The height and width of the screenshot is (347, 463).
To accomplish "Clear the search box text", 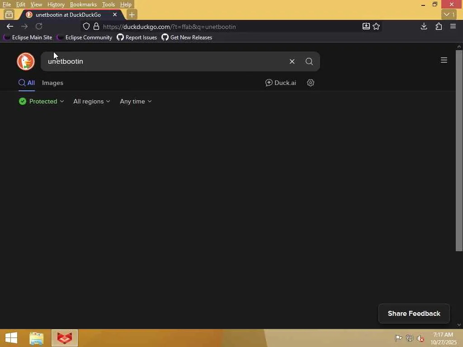I will 292,61.
